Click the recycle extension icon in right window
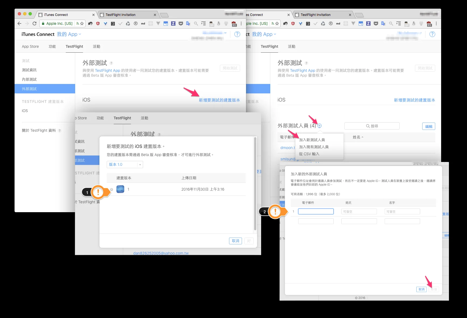 323,23
